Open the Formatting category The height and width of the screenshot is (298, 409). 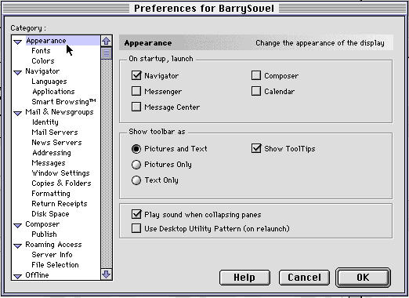51,194
